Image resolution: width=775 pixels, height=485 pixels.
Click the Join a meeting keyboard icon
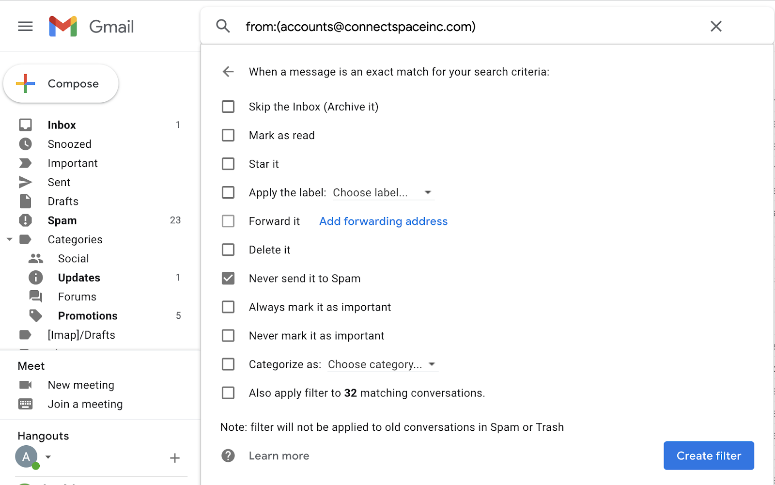click(25, 404)
